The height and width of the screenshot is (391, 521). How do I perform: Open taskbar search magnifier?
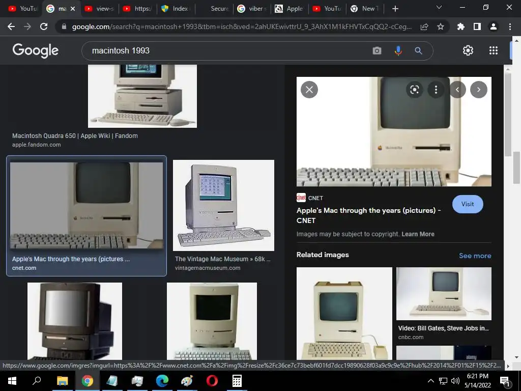(x=37, y=380)
